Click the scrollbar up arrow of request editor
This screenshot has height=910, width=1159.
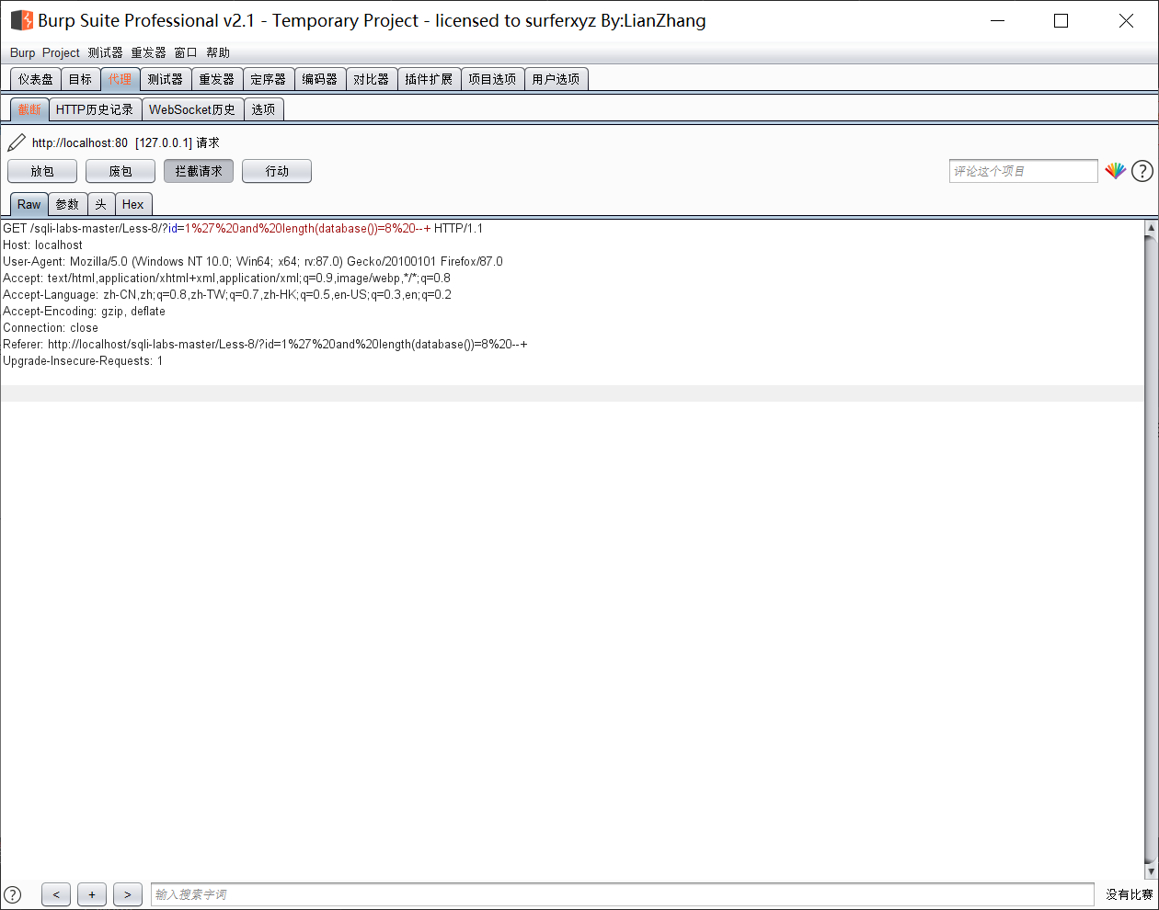(x=1151, y=227)
